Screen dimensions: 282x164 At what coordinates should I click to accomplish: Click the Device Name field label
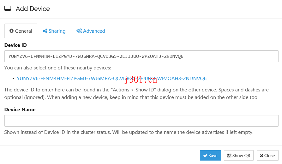tap(20, 110)
